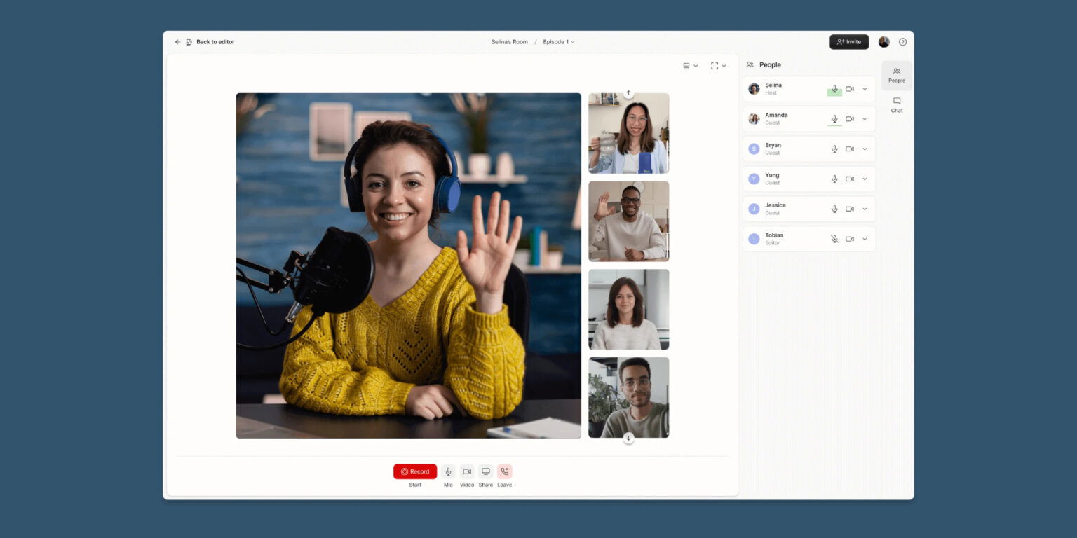Disable Amanda's camera in the People list
1077x538 pixels.
850,118
